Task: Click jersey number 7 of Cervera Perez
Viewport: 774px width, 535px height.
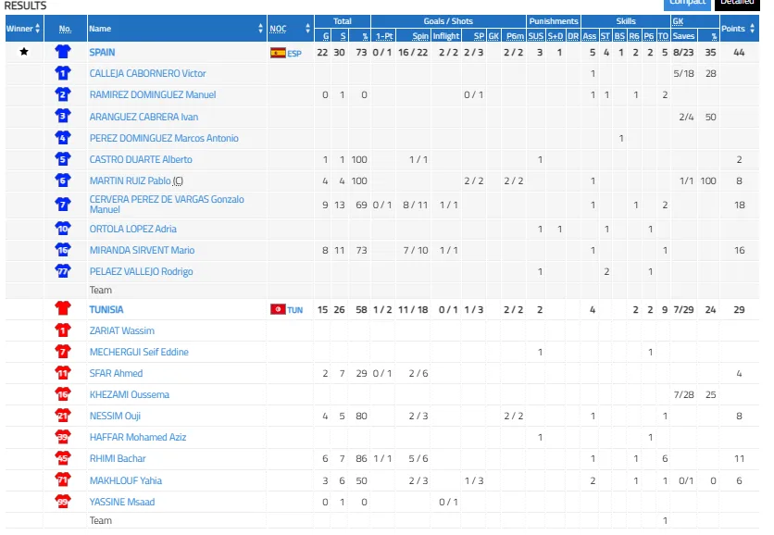Action: click(x=63, y=204)
